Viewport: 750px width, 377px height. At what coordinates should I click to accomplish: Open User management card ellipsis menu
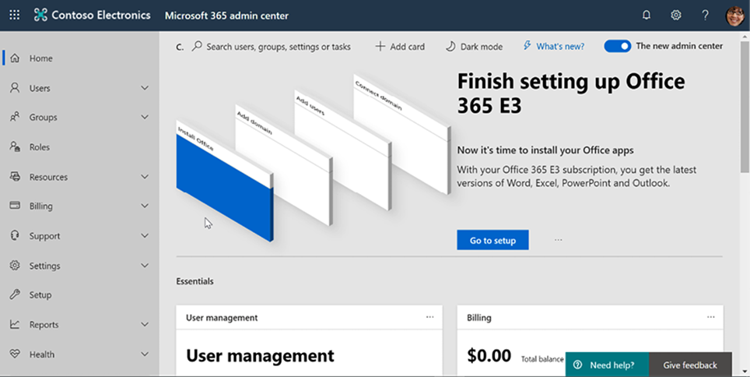click(x=430, y=317)
